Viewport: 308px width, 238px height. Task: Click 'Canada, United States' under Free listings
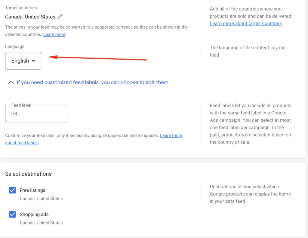coord(41,199)
